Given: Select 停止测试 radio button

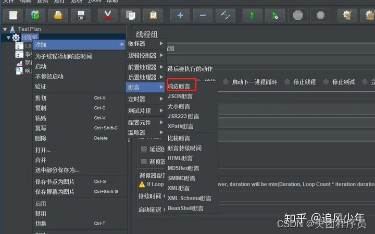Looking at the screenshot, I should pos(326,82).
